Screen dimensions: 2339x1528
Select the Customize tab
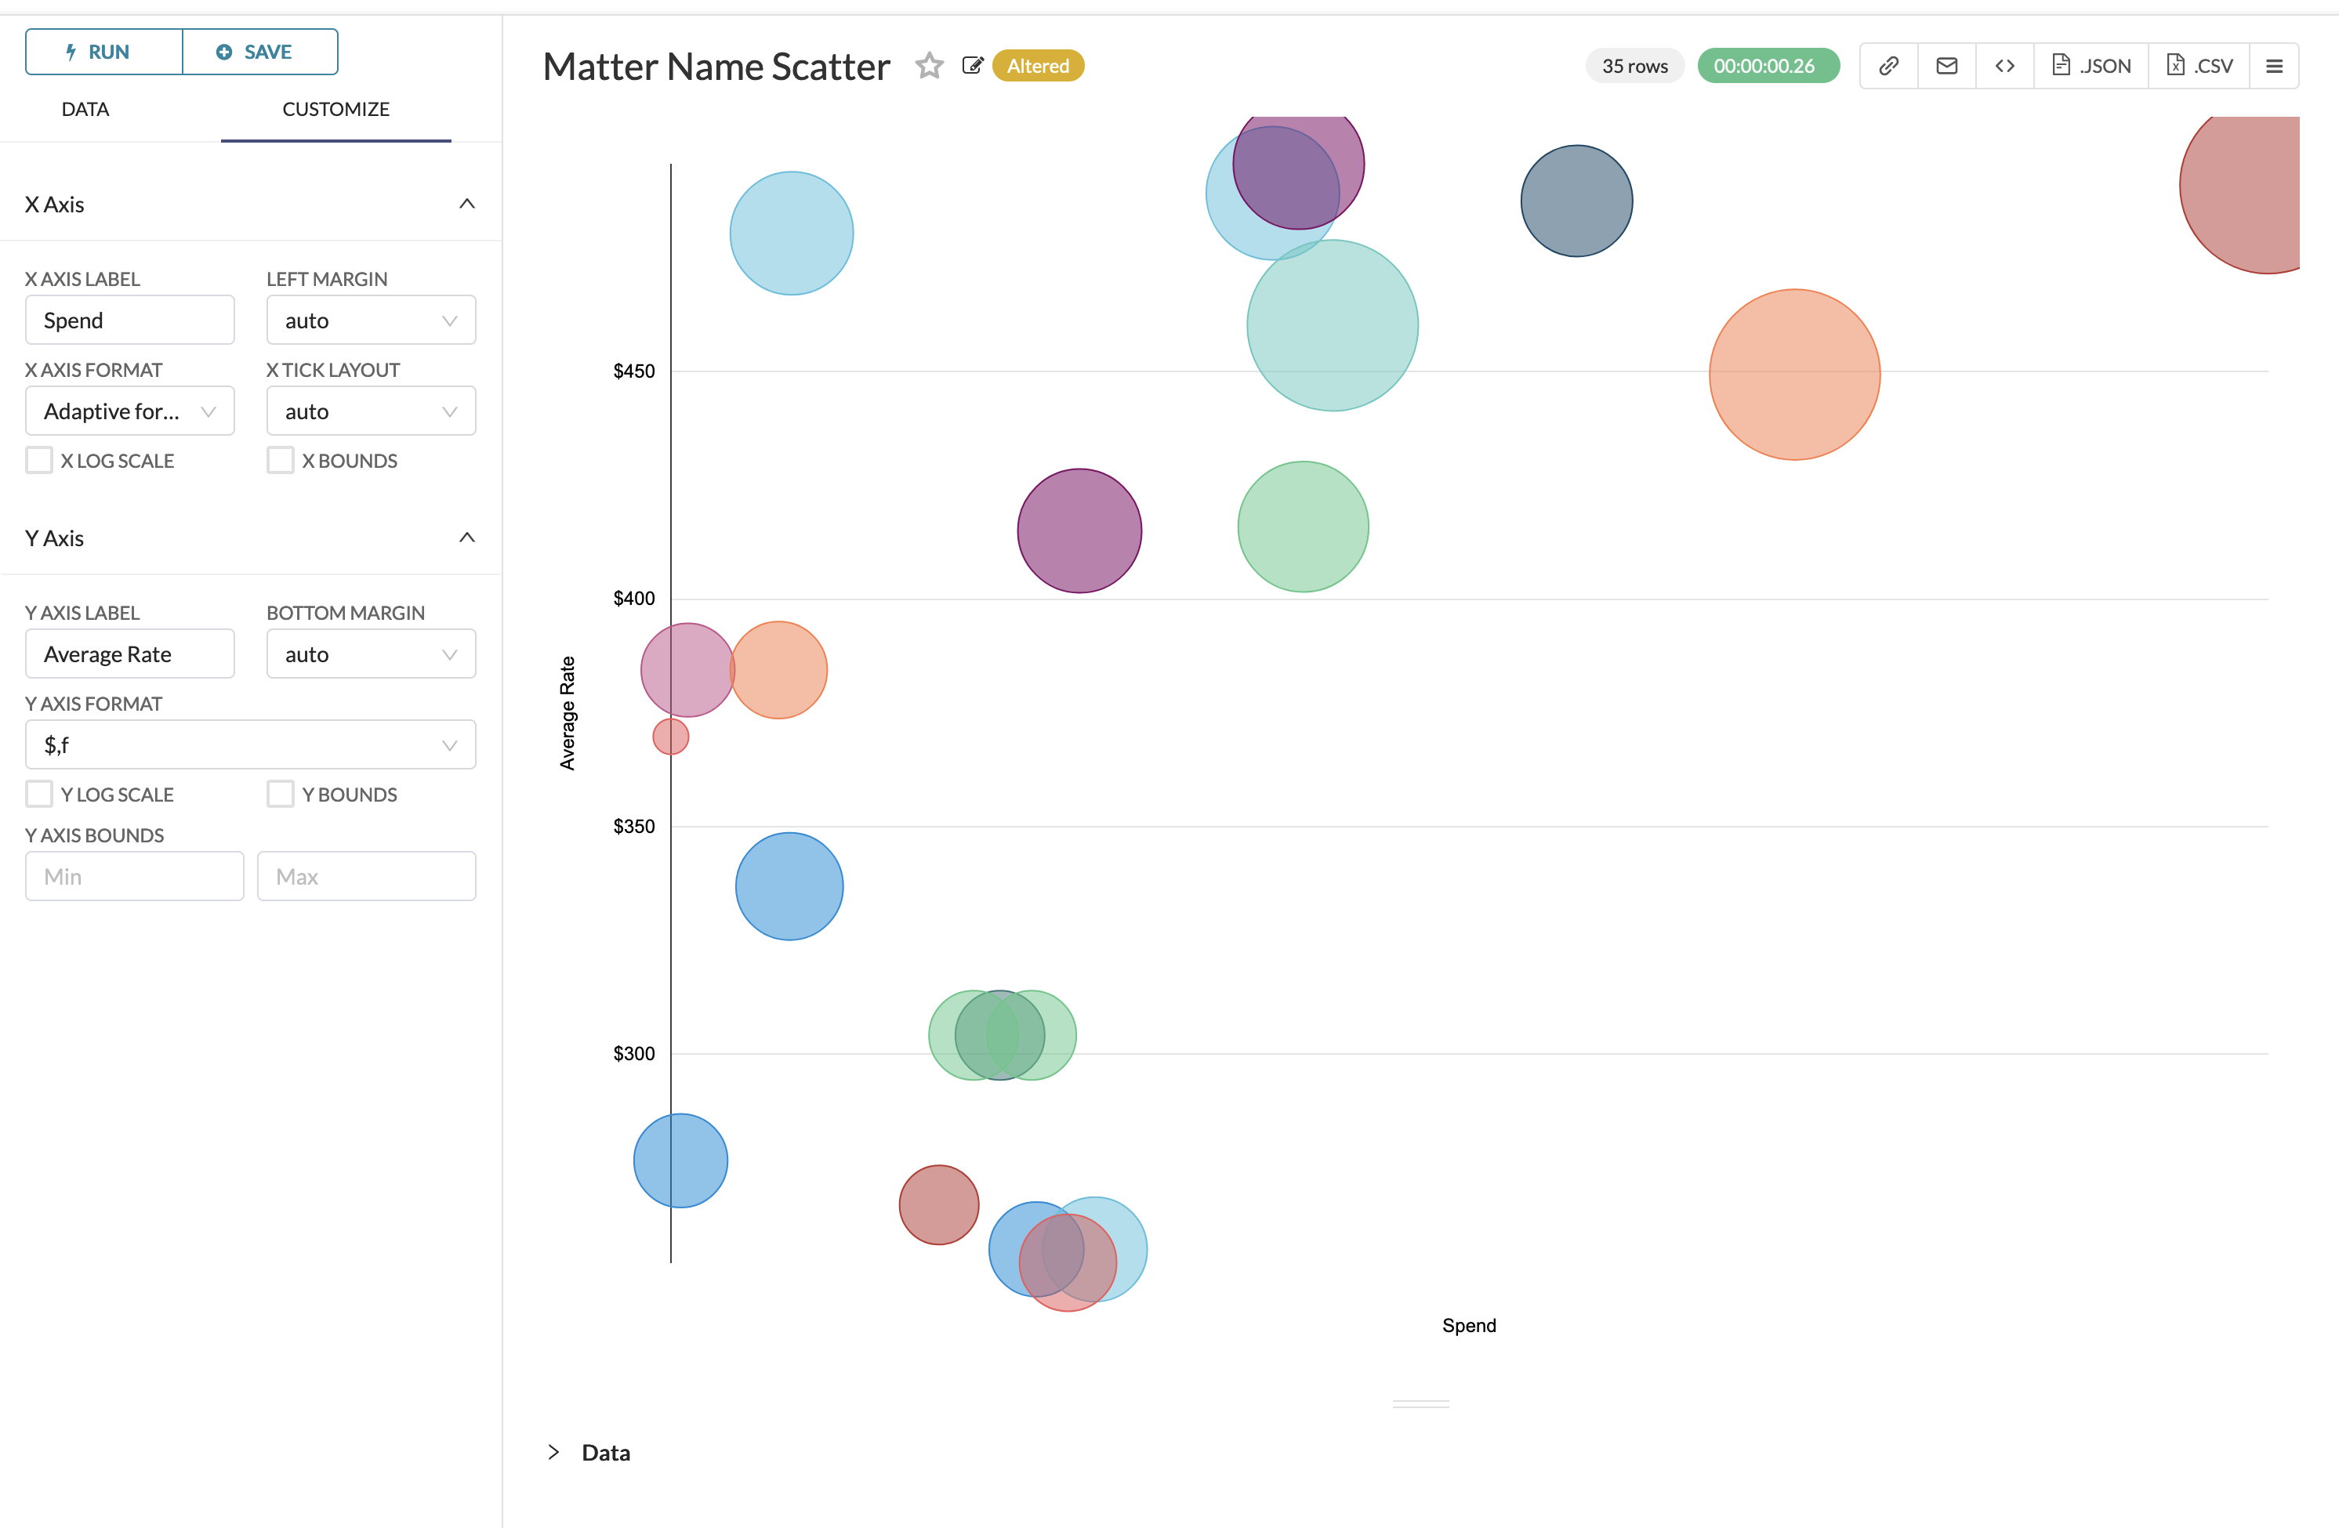coord(335,109)
